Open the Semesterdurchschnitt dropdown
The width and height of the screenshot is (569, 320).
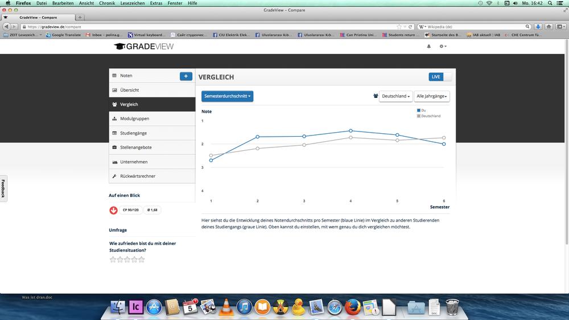[x=227, y=96]
